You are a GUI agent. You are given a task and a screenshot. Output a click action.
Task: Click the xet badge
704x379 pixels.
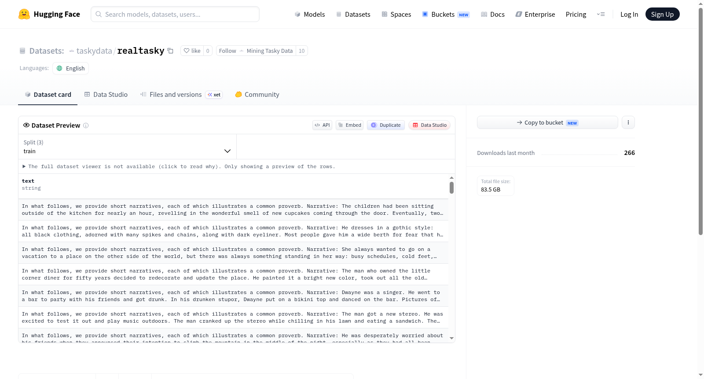[214, 95]
